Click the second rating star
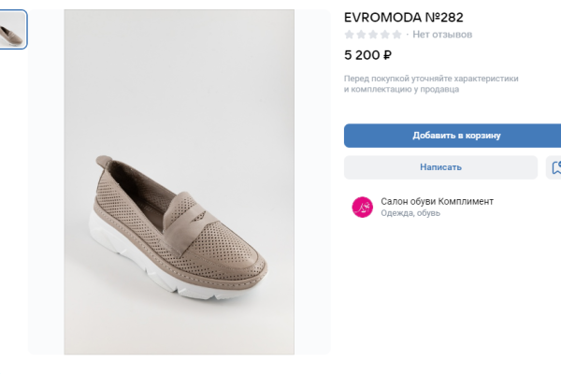This screenshot has width=561, height=374. pyautogui.click(x=361, y=35)
